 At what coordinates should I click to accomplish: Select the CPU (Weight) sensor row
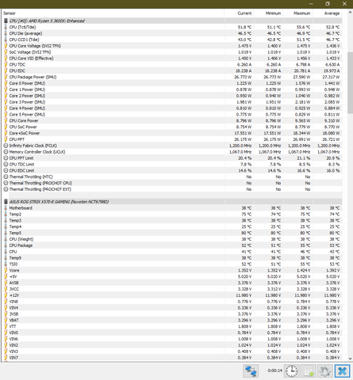[x=173, y=239]
